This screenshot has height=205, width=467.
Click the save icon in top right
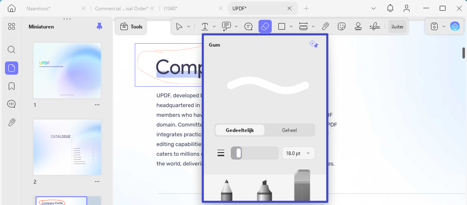[x=435, y=26]
